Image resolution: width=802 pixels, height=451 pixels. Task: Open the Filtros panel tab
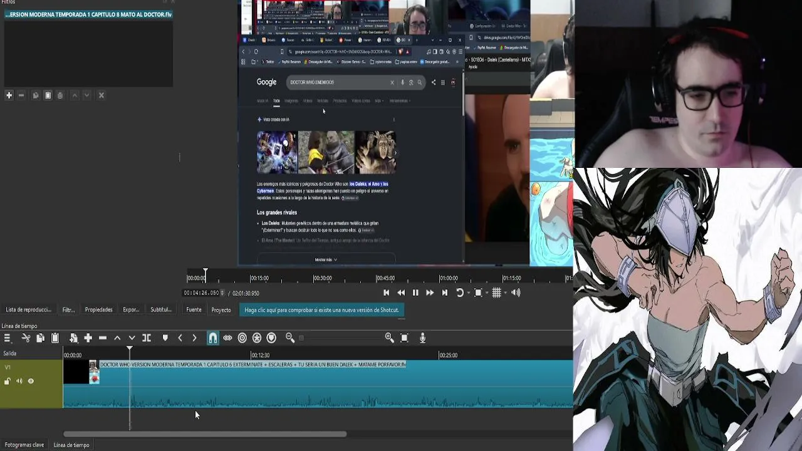tap(68, 309)
